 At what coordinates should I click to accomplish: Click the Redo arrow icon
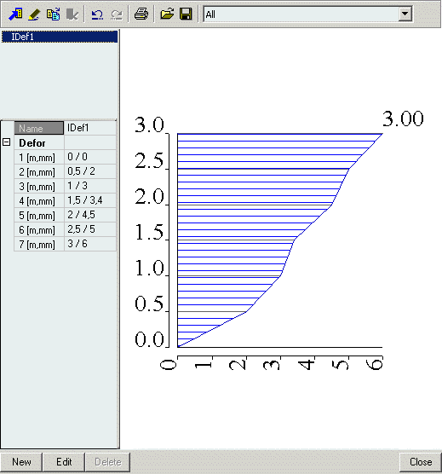tap(116, 14)
